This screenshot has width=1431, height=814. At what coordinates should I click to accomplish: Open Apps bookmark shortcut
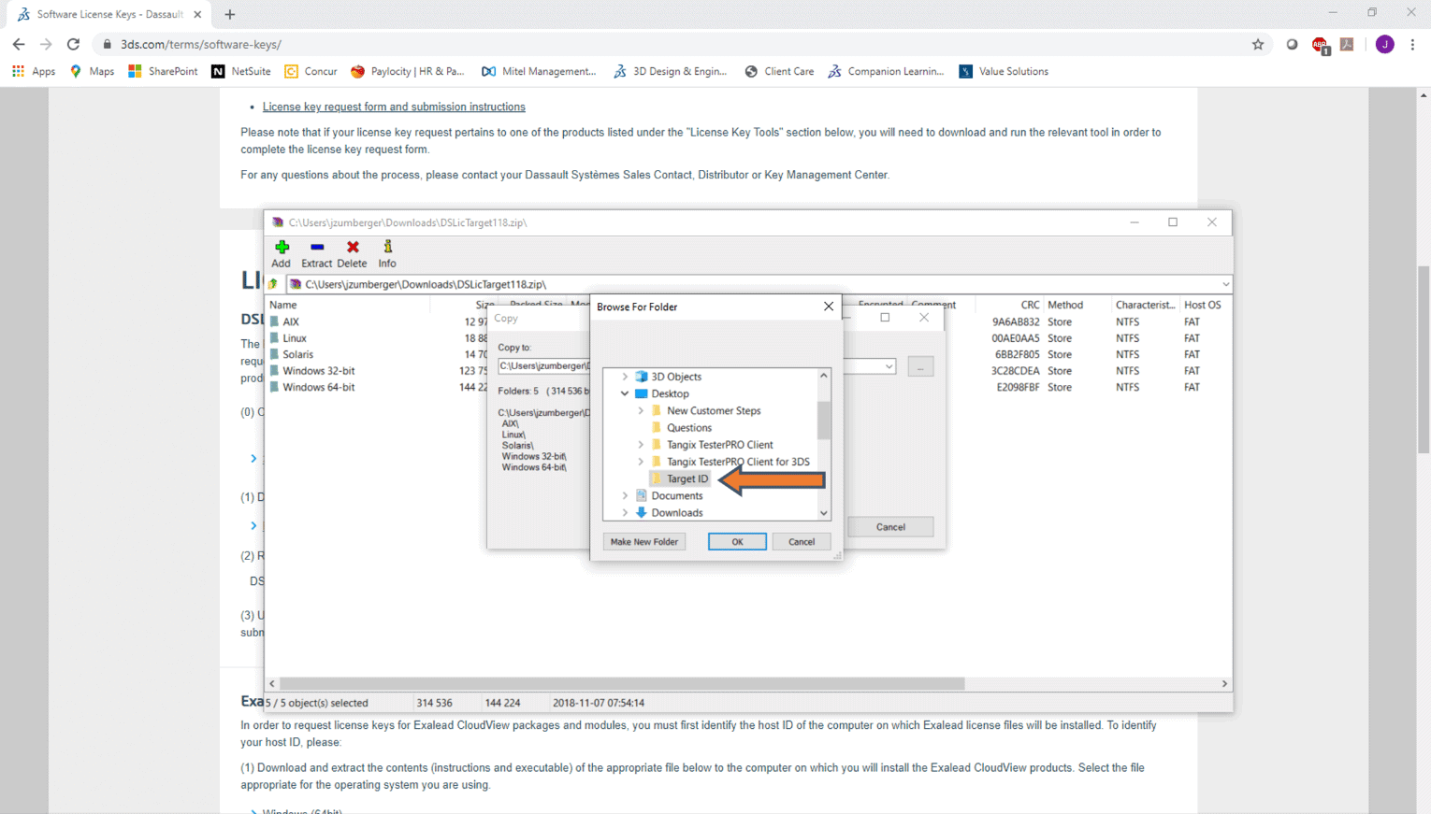(x=34, y=71)
